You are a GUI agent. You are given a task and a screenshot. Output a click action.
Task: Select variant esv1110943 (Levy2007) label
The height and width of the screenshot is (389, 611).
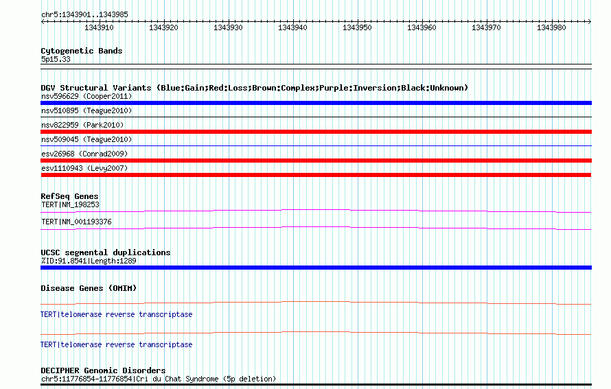pyautogui.click(x=84, y=168)
